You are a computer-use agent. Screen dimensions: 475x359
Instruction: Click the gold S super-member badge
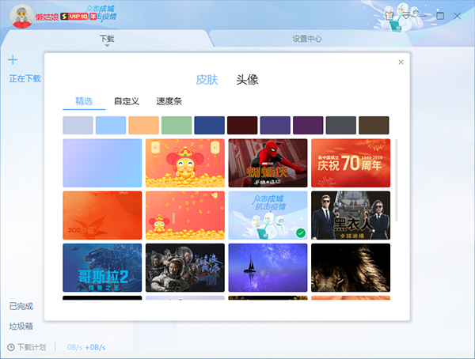pyautogui.click(x=64, y=17)
